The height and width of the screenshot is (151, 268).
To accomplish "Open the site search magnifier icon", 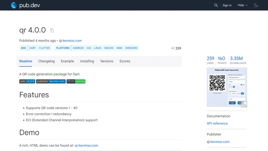I will click(216, 5).
